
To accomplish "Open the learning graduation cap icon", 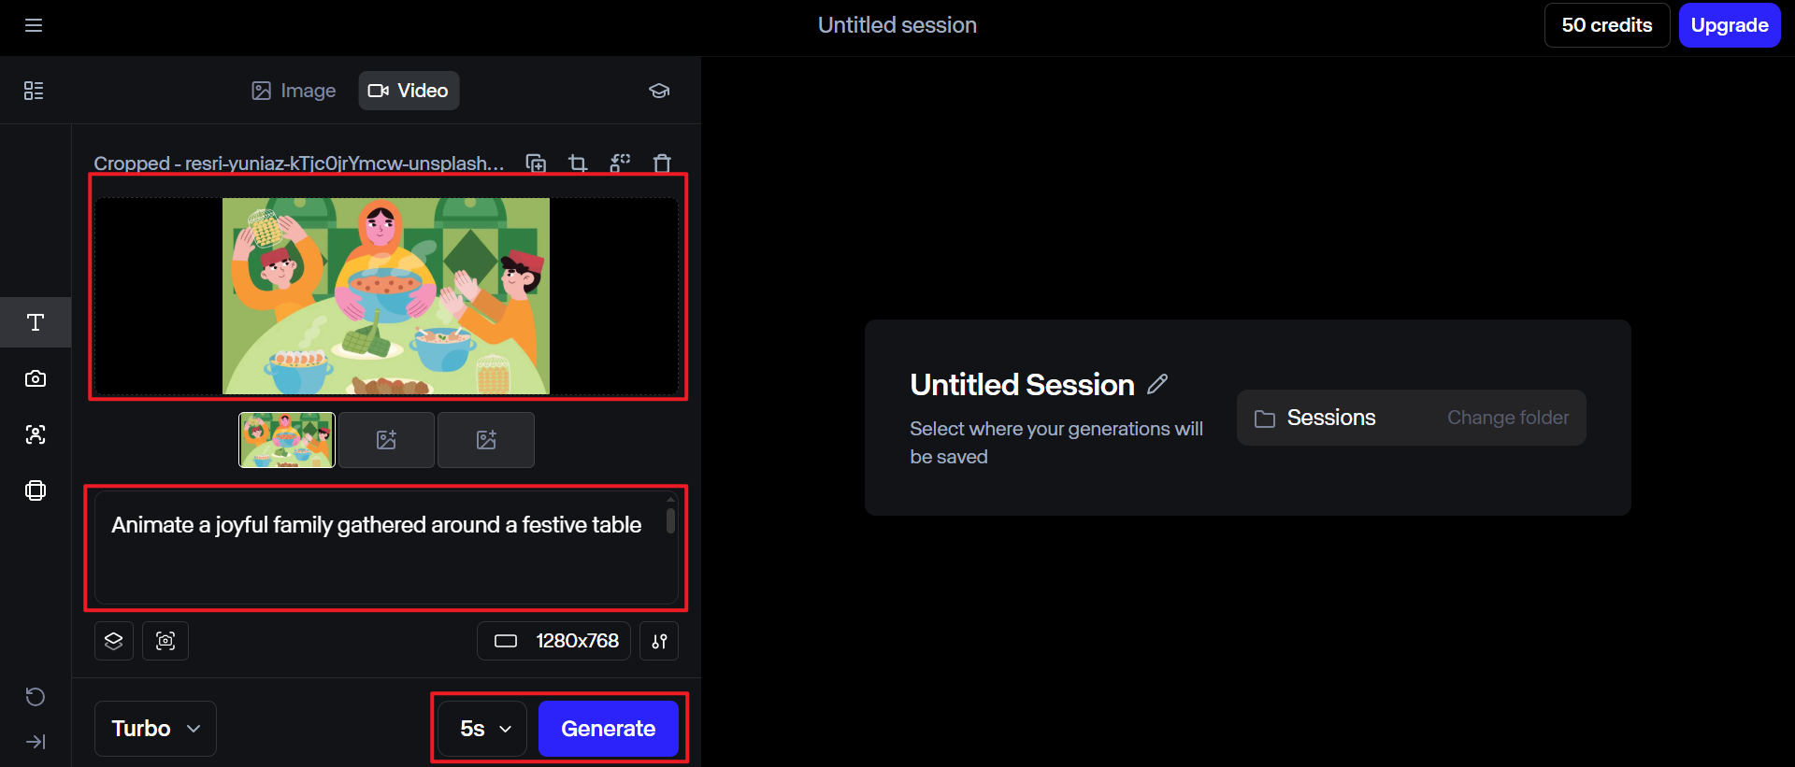I will pos(659,91).
